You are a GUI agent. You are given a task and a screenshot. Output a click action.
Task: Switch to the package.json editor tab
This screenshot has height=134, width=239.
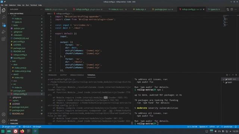point(163,9)
